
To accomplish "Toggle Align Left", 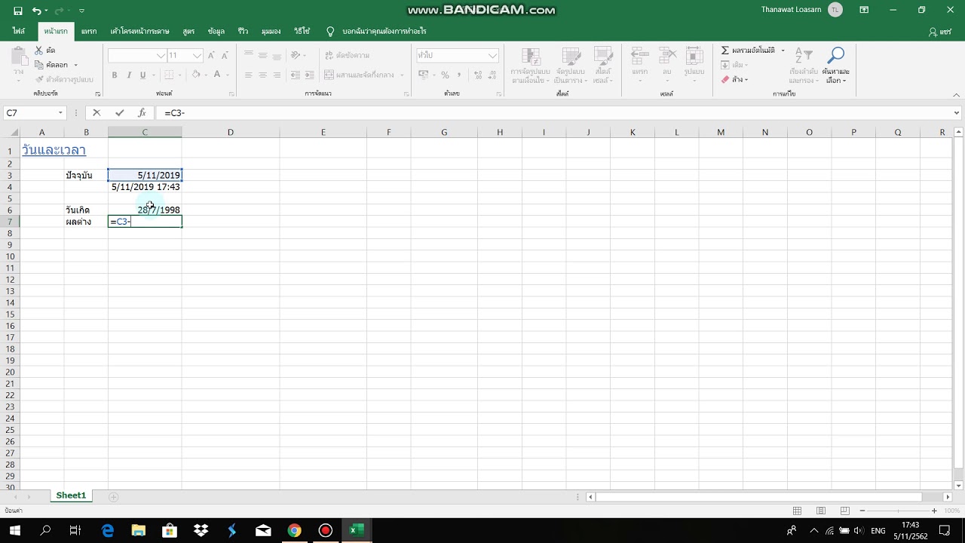I will (x=249, y=75).
